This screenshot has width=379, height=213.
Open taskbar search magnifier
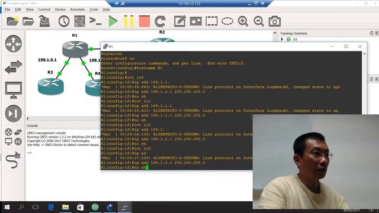click(21, 207)
